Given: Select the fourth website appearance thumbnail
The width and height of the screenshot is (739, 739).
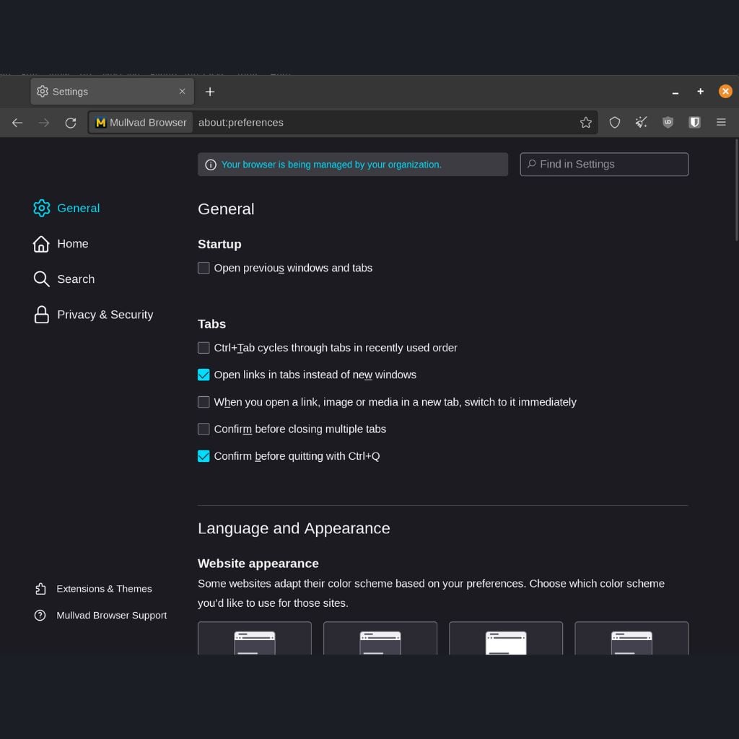Looking at the screenshot, I should click(631, 638).
